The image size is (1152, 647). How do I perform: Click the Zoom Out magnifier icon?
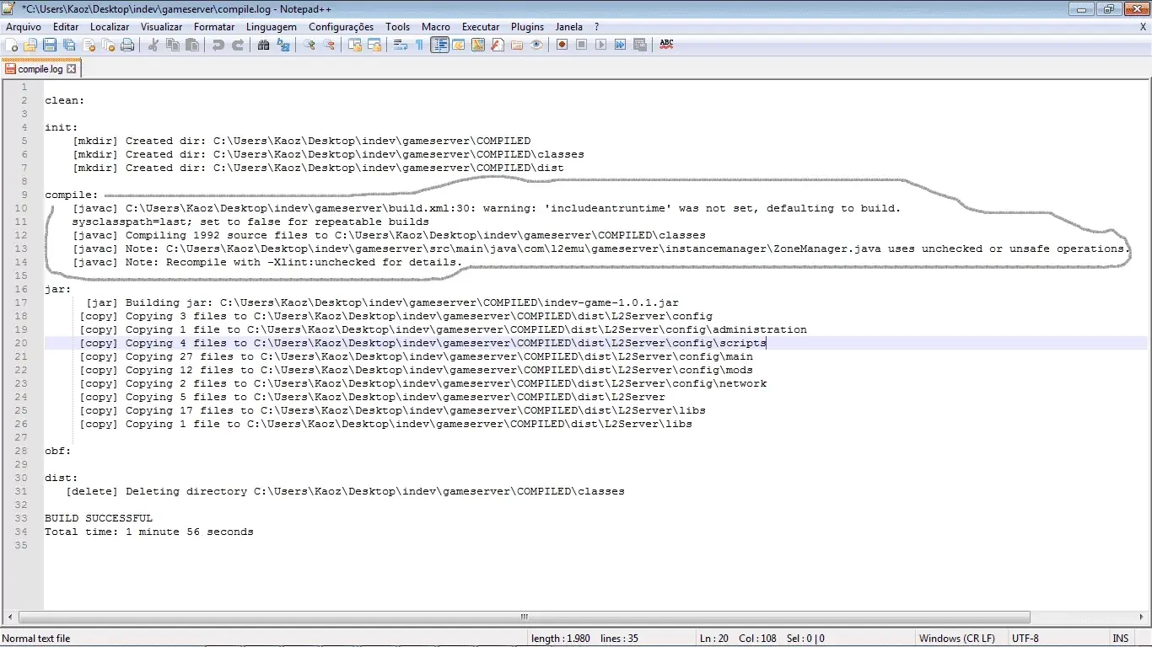pos(329,45)
